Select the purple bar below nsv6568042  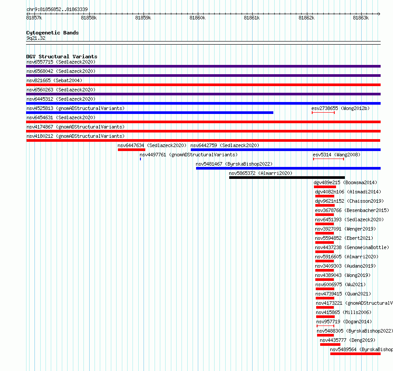pyautogui.click(x=203, y=76)
